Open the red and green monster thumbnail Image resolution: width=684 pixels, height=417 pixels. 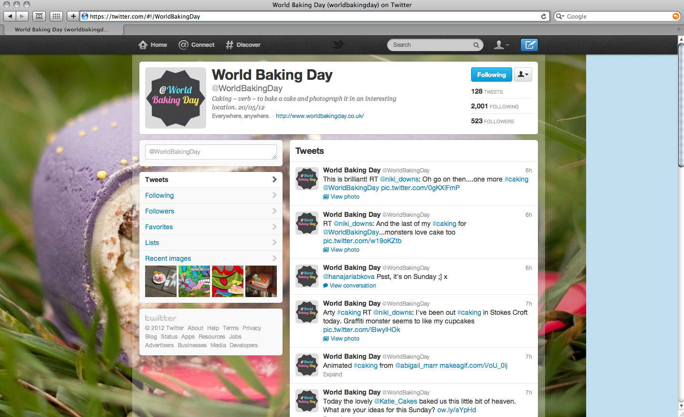pos(228,281)
